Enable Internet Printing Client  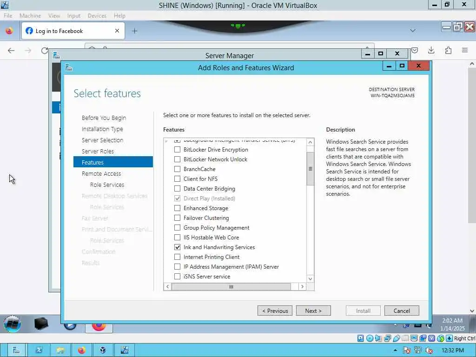click(177, 257)
